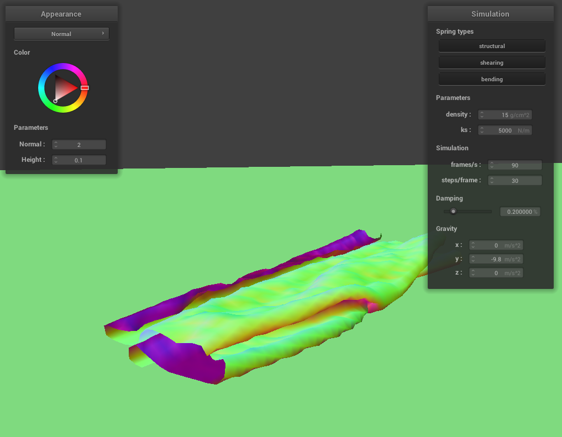
Task: Click the steps/frame stepper arrows
Action: coord(492,180)
